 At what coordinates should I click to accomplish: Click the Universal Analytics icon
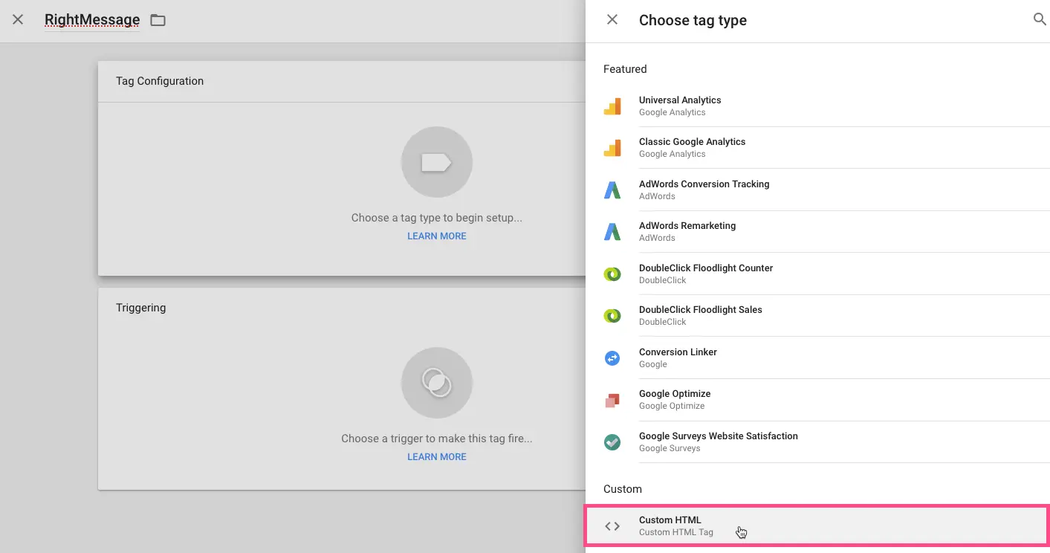(x=612, y=106)
